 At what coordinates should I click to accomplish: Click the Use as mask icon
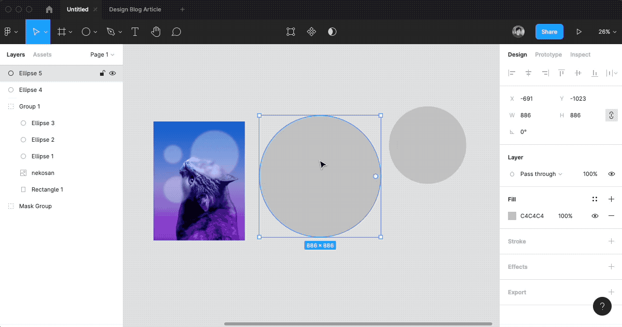coord(332,32)
